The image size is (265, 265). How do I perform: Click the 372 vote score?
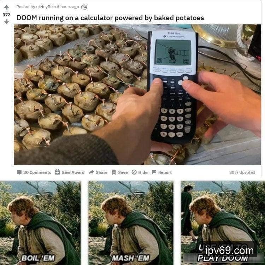point(6,15)
